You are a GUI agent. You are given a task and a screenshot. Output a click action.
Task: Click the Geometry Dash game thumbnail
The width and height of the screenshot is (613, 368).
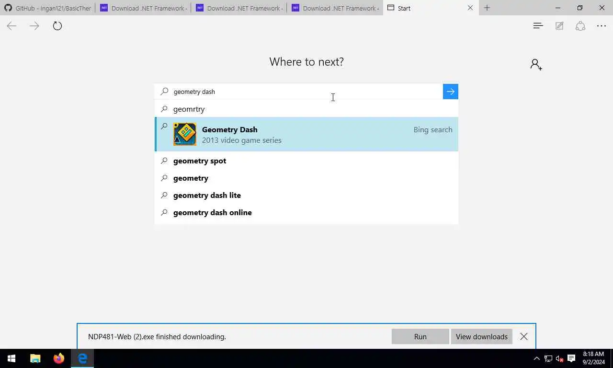tap(185, 134)
